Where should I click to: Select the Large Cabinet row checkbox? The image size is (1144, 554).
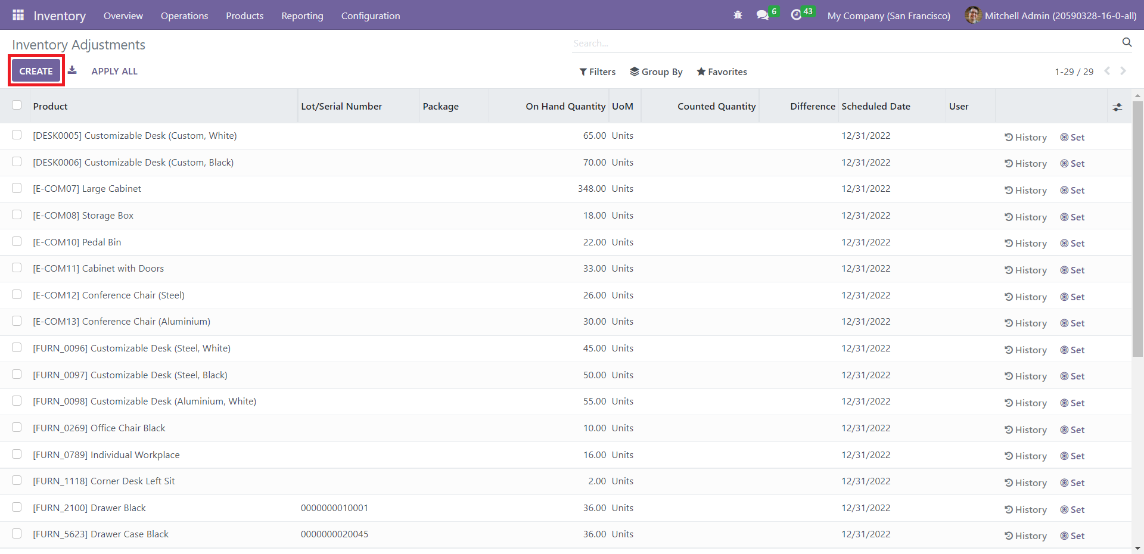click(x=17, y=188)
